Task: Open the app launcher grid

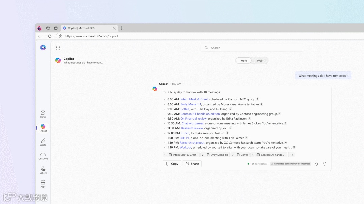Action: [x=58, y=48]
